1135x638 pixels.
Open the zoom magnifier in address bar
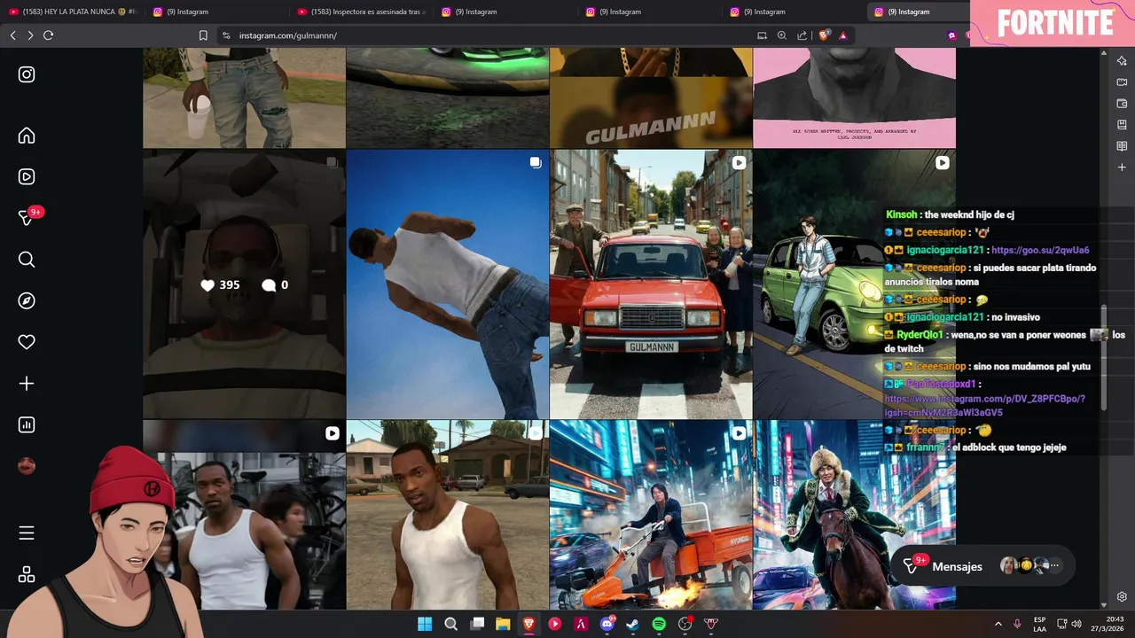coord(782,35)
